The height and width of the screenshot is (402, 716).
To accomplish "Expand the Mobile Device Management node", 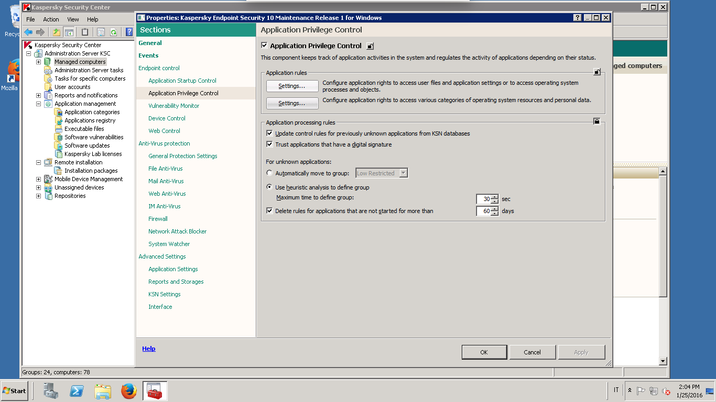I will 38,179.
